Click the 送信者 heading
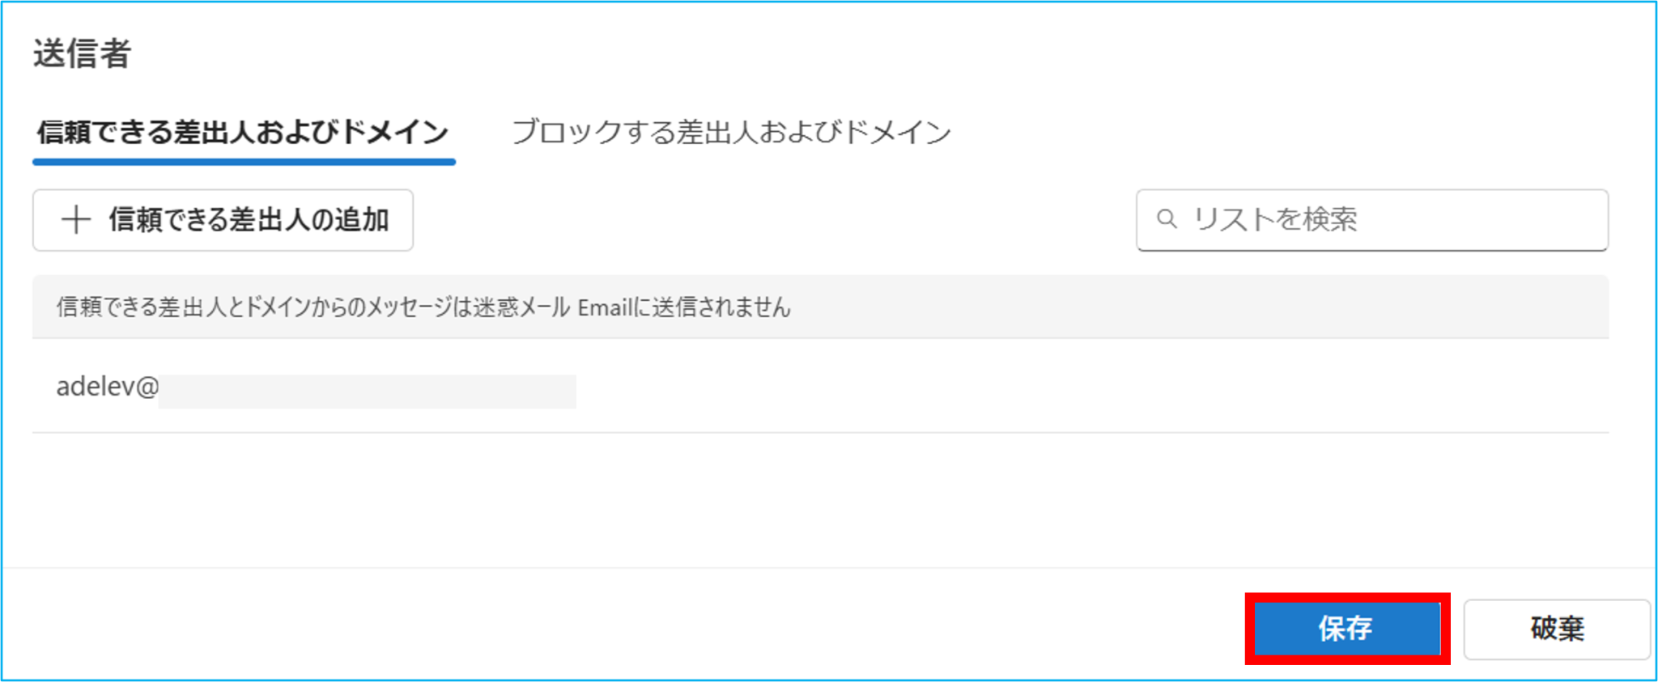This screenshot has height=682, width=1658. [82, 53]
